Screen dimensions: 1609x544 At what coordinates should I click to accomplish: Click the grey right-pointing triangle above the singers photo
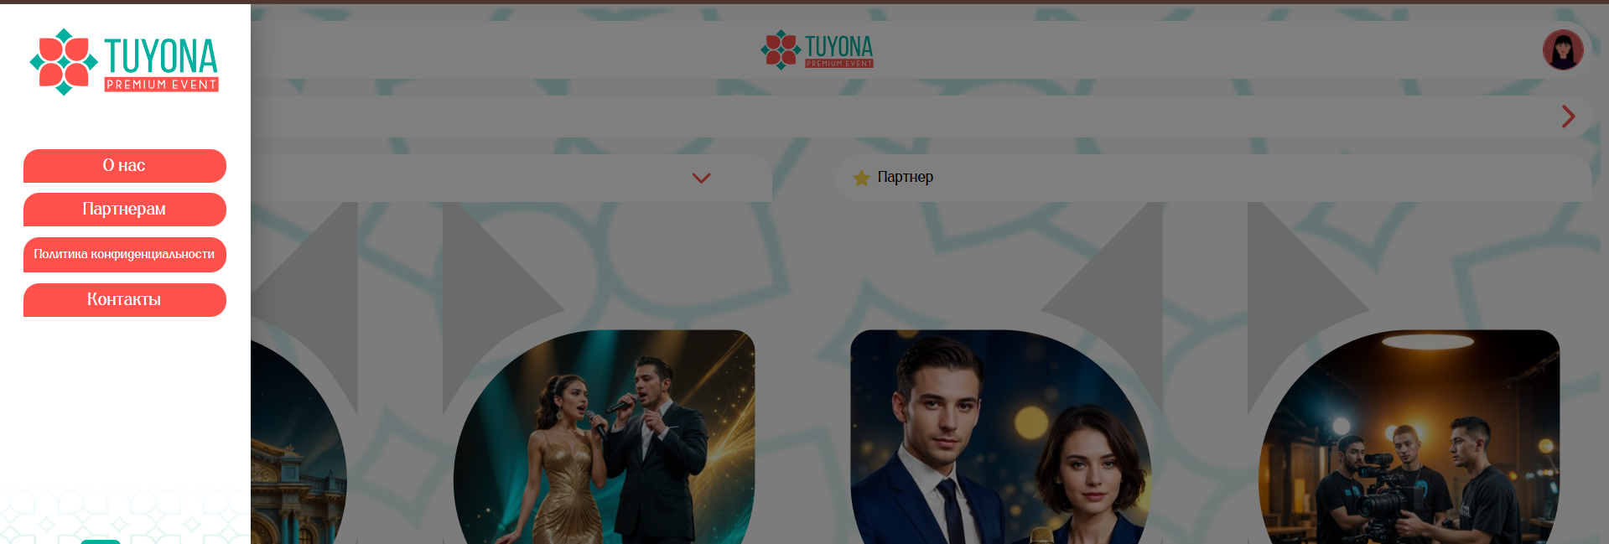504,307
